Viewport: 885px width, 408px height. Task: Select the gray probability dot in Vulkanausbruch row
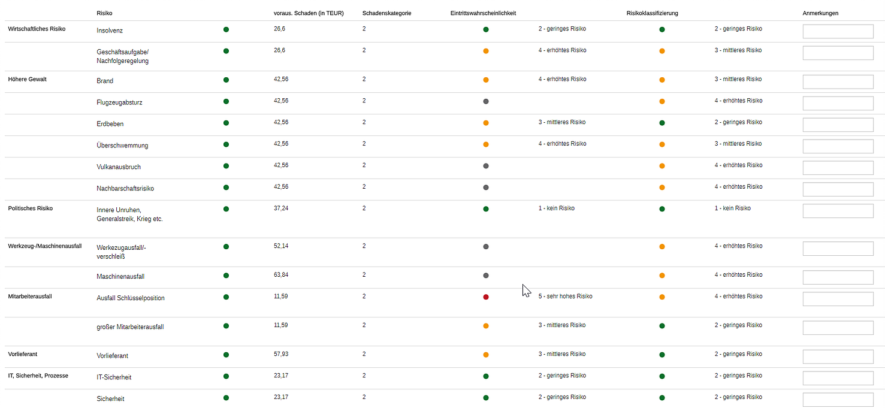(x=485, y=166)
